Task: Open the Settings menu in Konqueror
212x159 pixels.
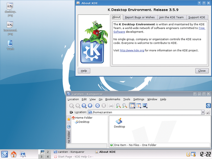Action: (139, 99)
